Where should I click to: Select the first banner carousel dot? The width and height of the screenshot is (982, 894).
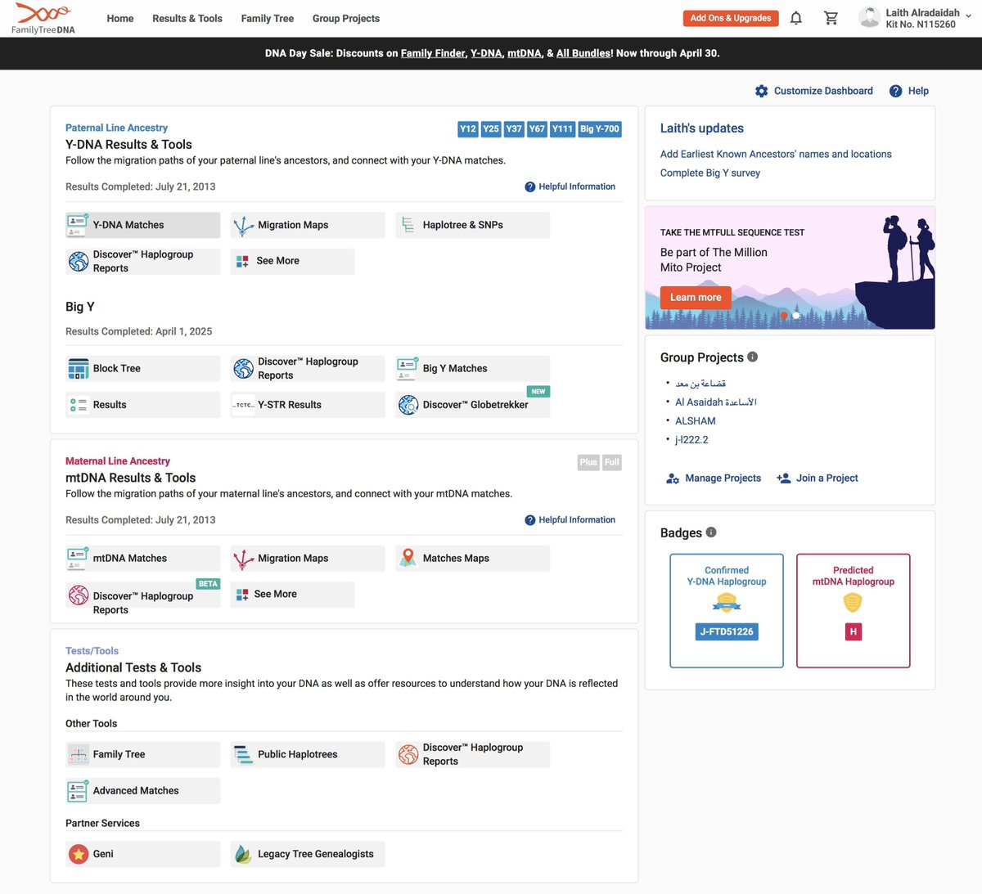pos(784,316)
